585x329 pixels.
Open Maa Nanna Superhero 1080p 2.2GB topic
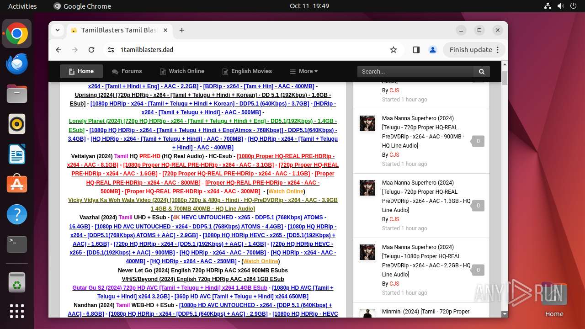point(426,260)
